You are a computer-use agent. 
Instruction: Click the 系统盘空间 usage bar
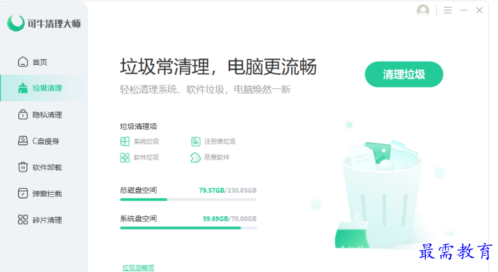pyautogui.click(x=189, y=228)
